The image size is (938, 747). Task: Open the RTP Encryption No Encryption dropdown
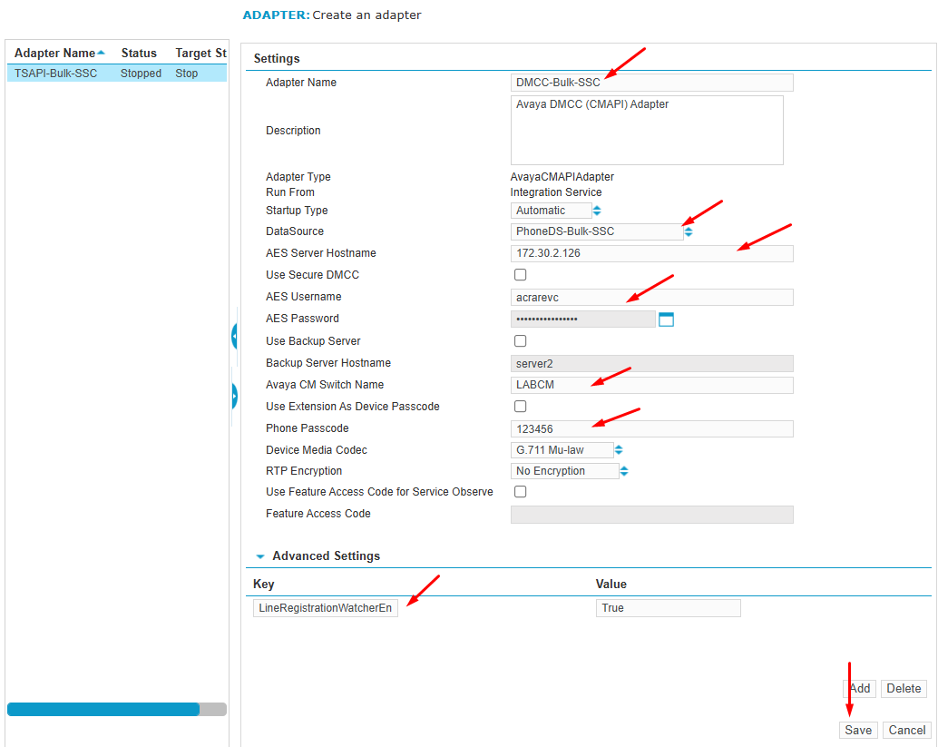tap(564, 471)
